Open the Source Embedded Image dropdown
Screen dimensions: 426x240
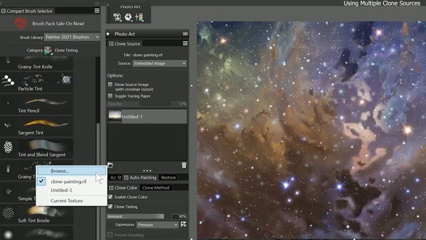[160, 63]
